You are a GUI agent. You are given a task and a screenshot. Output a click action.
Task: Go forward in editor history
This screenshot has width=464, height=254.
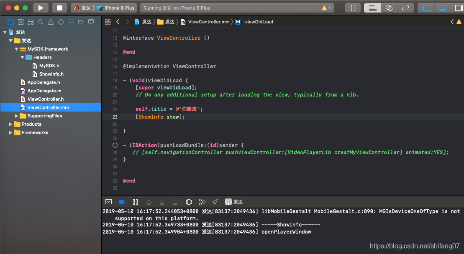coord(127,22)
